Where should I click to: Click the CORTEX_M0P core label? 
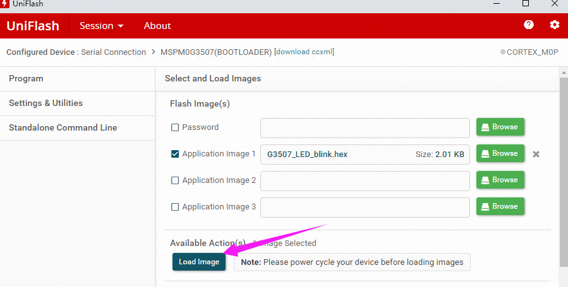(533, 52)
